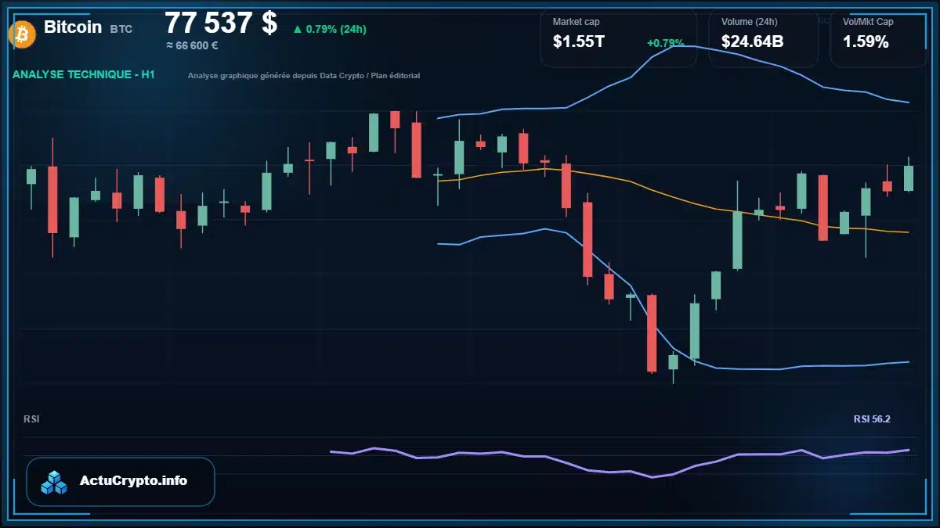Click the orange Bitcoin logo icon

(x=23, y=34)
